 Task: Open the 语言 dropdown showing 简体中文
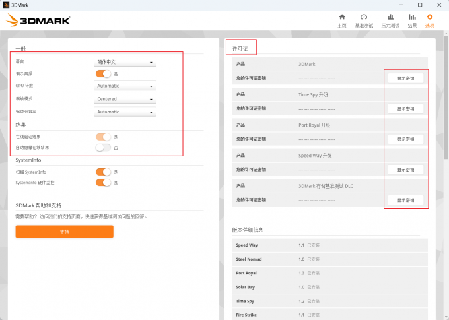coord(125,62)
